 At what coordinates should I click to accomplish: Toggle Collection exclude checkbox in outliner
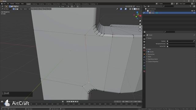192,11
